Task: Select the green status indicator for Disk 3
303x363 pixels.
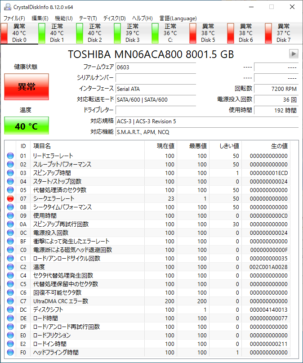Action: point(117,33)
